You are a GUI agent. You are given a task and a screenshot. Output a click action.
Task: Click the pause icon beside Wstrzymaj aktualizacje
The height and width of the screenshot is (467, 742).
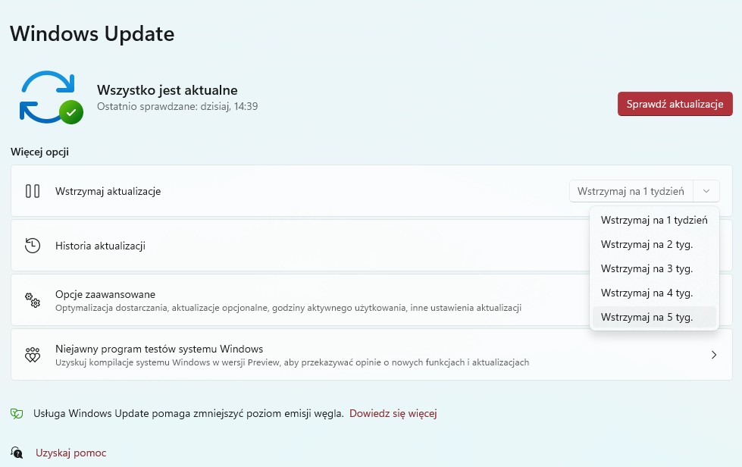tap(33, 191)
